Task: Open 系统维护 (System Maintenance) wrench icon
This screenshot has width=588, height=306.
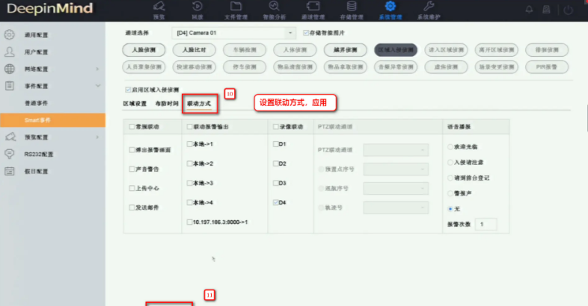Action: click(429, 10)
